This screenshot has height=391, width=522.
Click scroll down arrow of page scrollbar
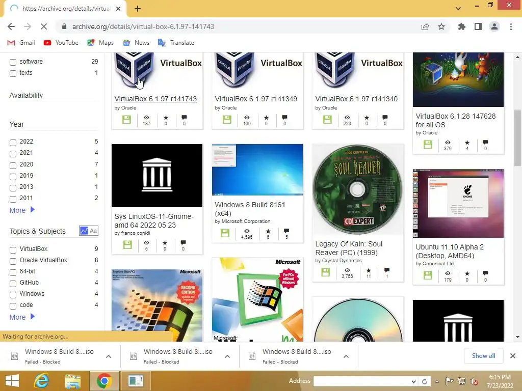(x=518, y=337)
